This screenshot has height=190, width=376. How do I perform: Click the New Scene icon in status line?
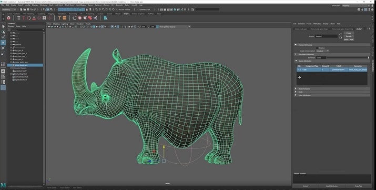pyautogui.click(x=22, y=9)
